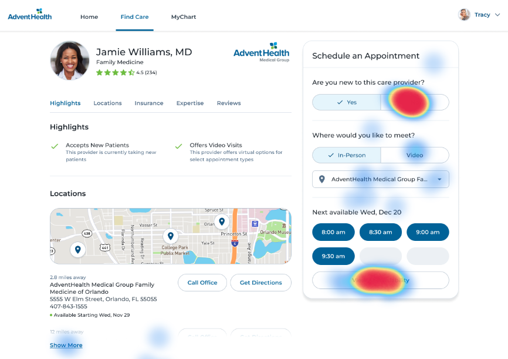Click the Orlando Museum marker on map
This screenshot has width=508, height=359.
[284, 226]
